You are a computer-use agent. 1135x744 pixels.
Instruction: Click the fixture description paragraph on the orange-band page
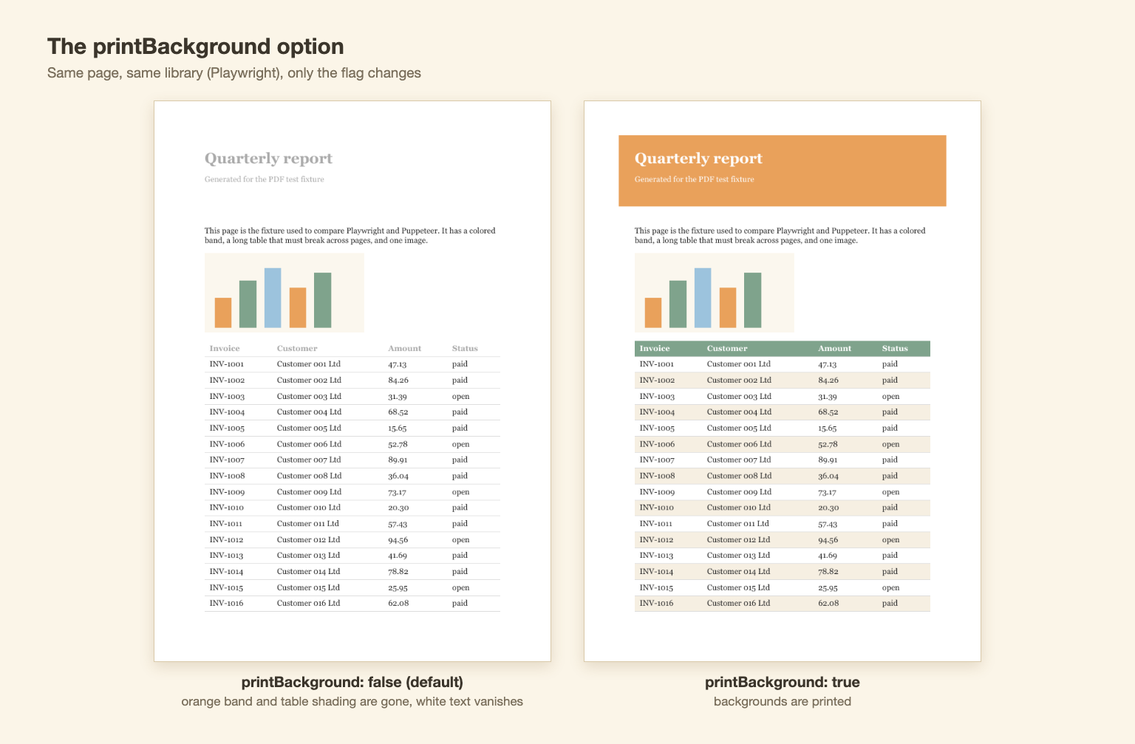click(780, 236)
